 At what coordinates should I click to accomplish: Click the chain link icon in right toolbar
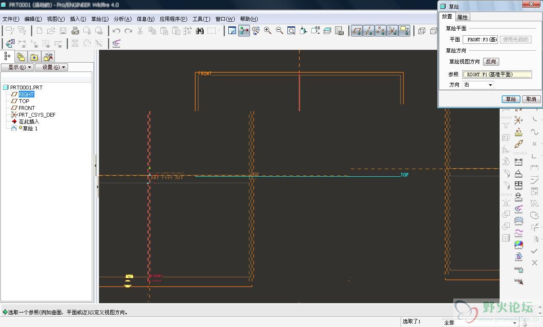518,144
